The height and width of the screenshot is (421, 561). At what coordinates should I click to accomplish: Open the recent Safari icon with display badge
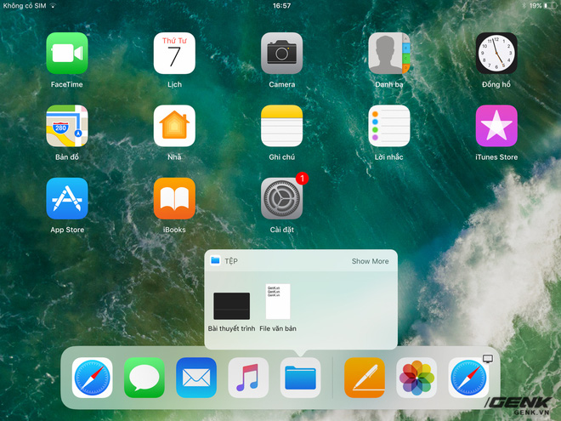tap(468, 378)
